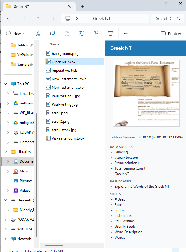
Task: Select scroll.png file
Action: pos(59,113)
